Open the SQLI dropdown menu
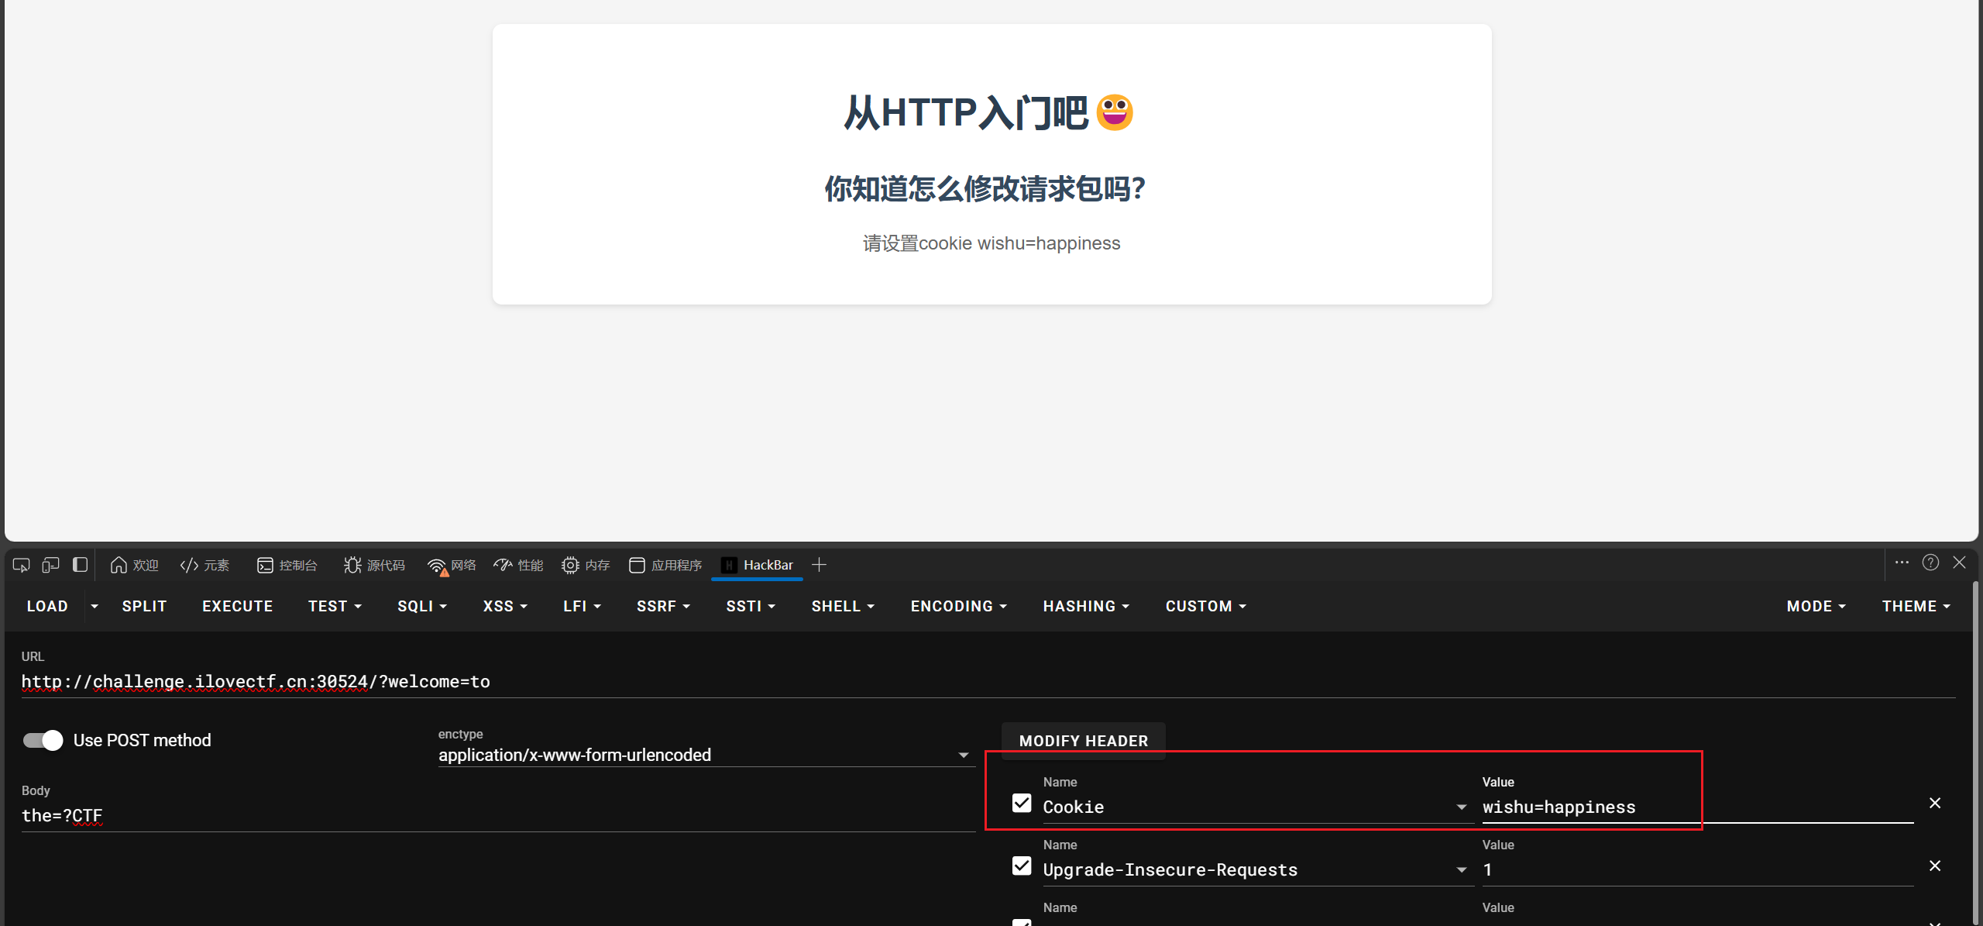 (x=422, y=606)
